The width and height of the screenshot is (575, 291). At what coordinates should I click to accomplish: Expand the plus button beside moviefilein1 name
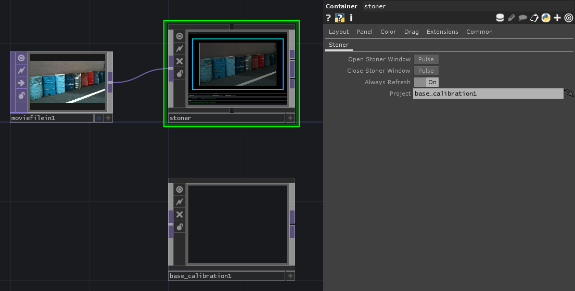(x=108, y=118)
